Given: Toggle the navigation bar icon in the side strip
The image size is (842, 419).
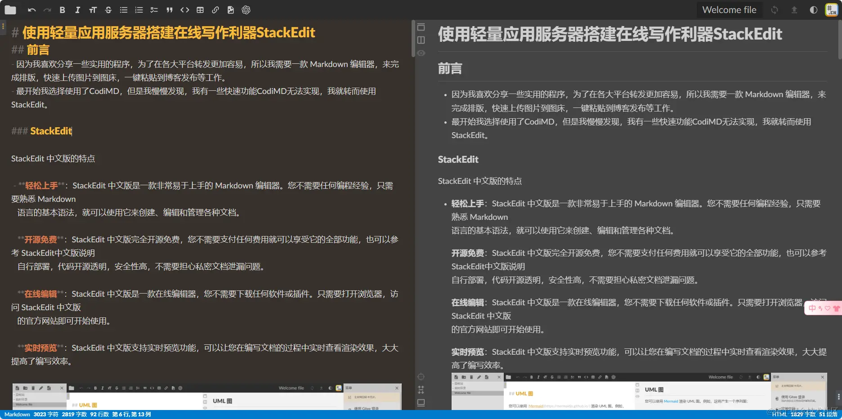Looking at the screenshot, I should pyautogui.click(x=421, y=27).
